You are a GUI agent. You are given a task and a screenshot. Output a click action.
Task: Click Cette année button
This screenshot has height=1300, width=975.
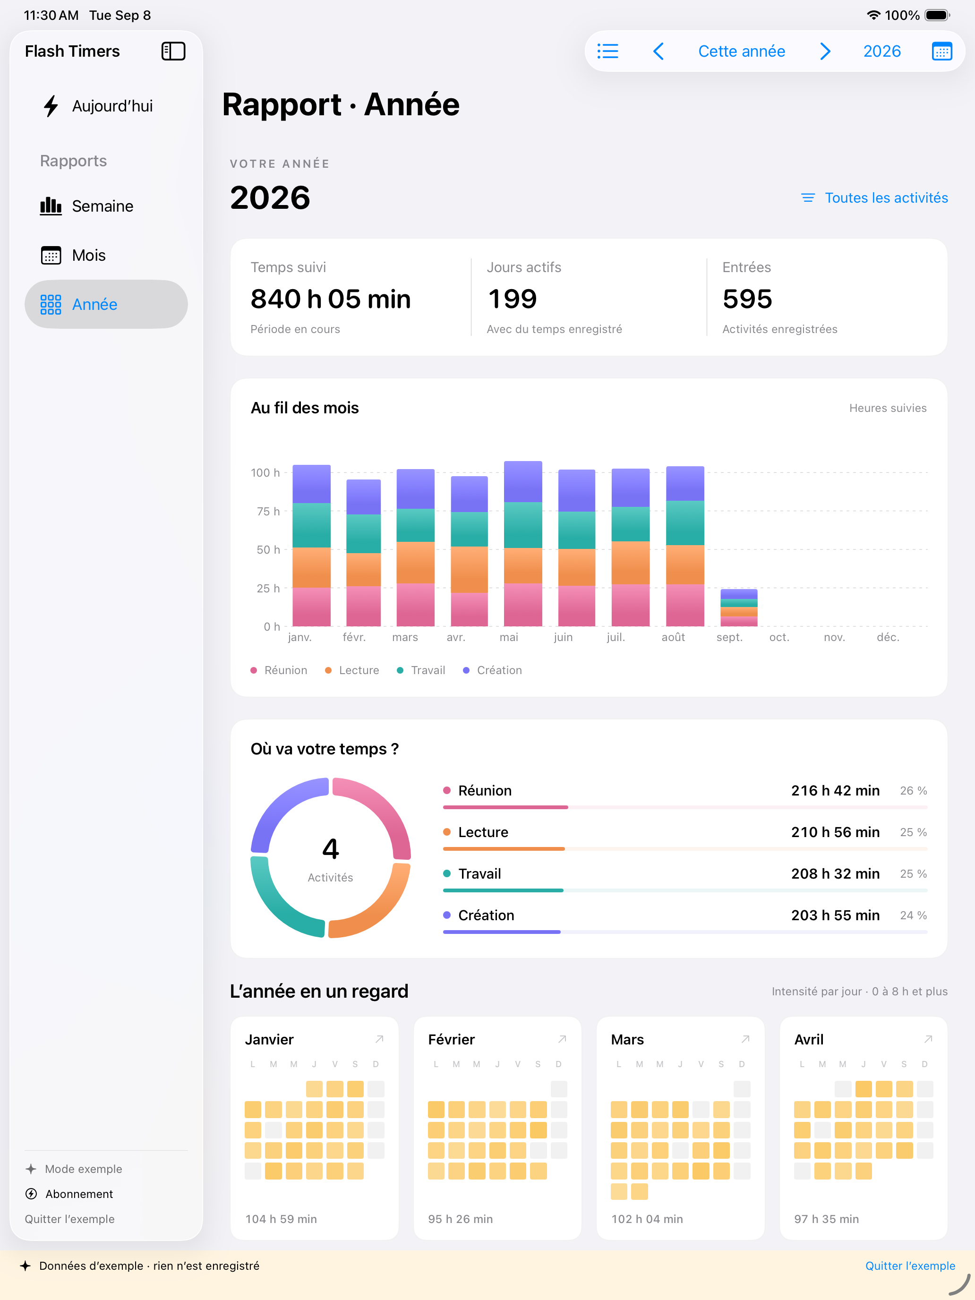pos(742,51)
